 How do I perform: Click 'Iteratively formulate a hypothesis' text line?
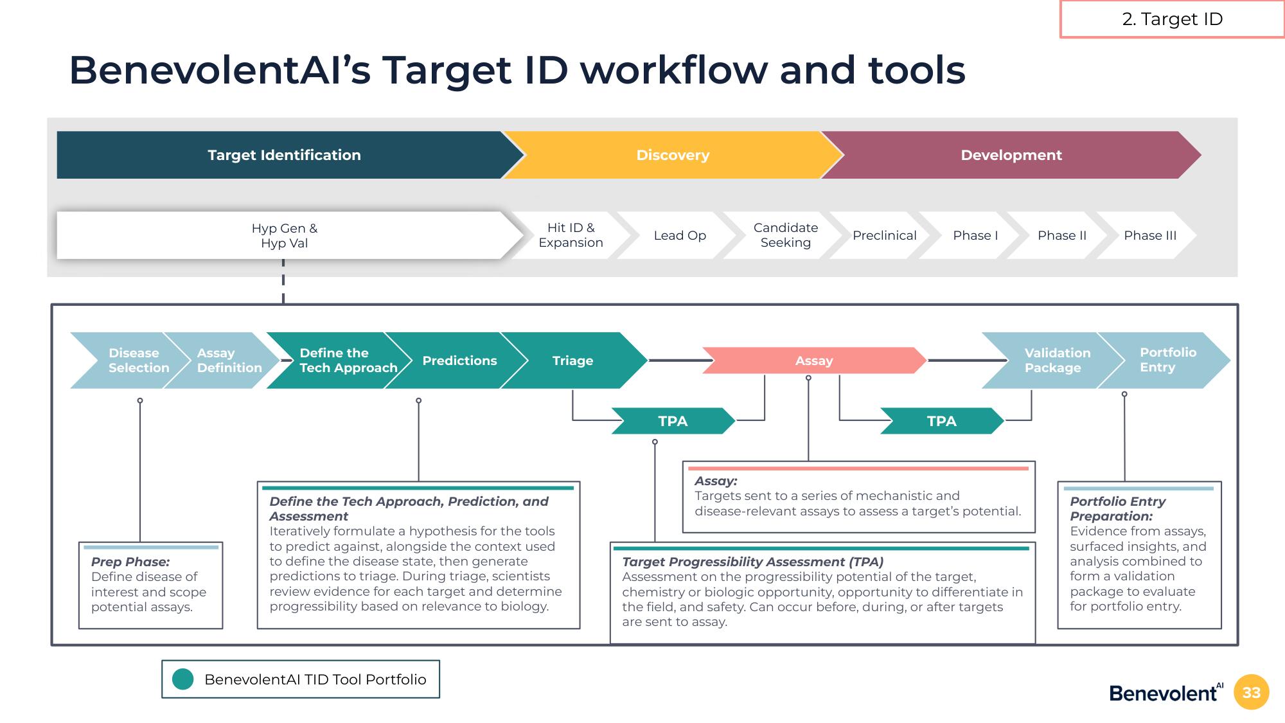[x=412, y=531]
